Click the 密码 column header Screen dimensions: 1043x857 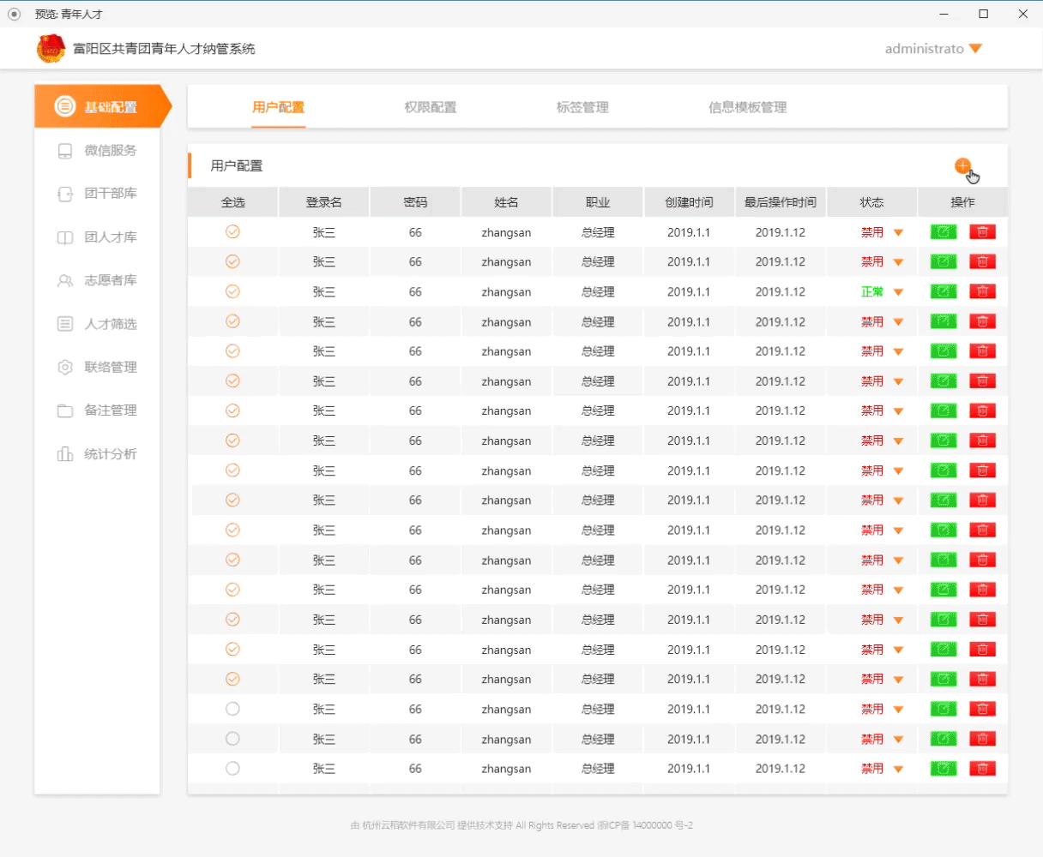click(x=415, y=202)
